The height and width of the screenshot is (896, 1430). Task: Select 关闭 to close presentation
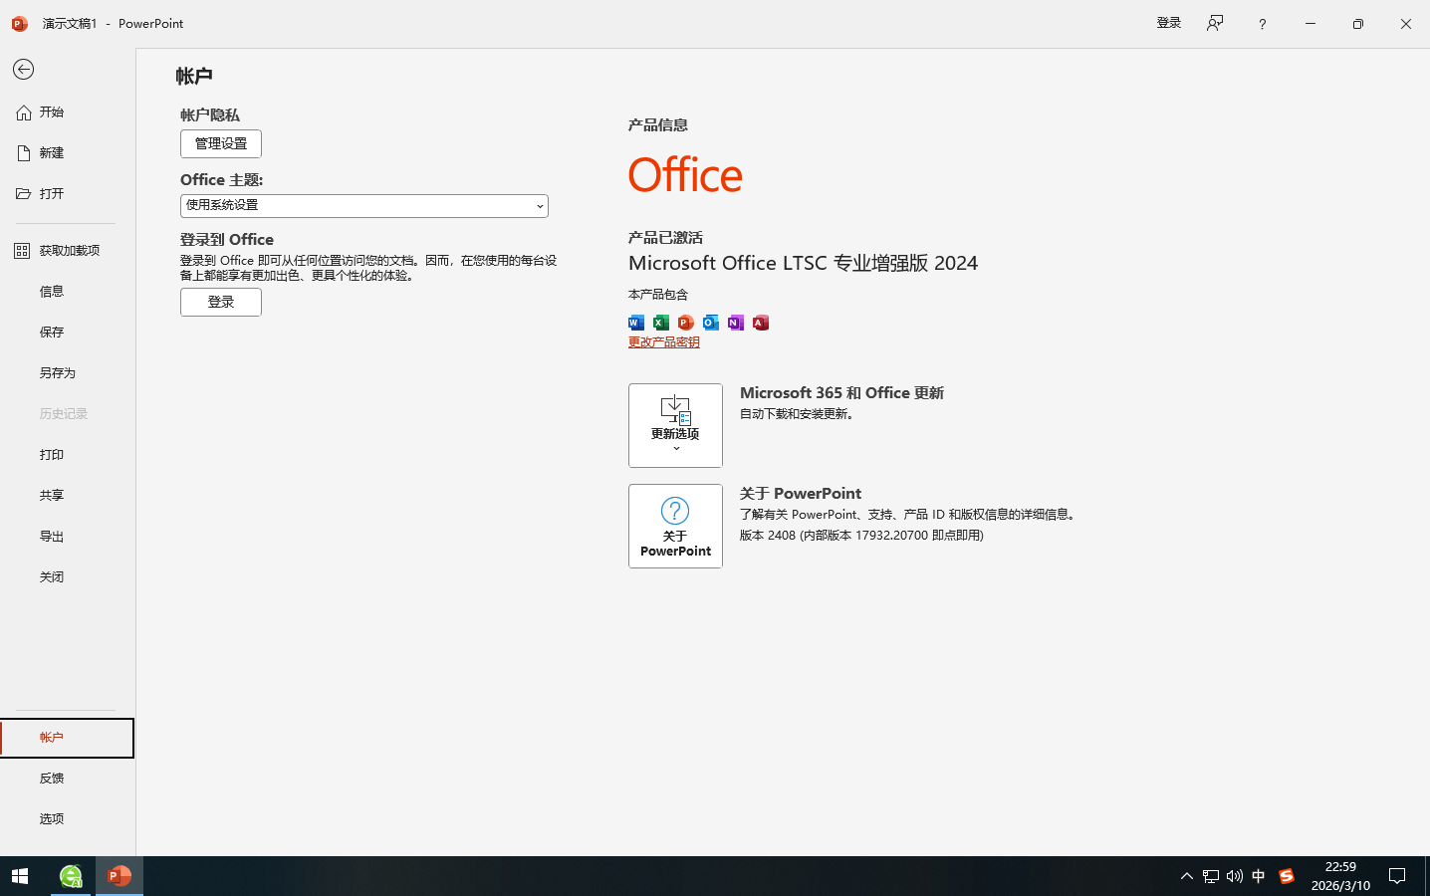point(68,577)
